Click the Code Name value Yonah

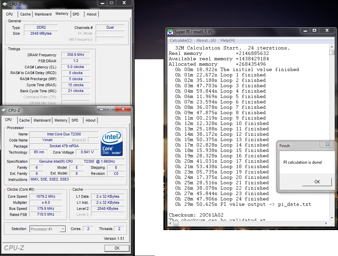(47, 140)
